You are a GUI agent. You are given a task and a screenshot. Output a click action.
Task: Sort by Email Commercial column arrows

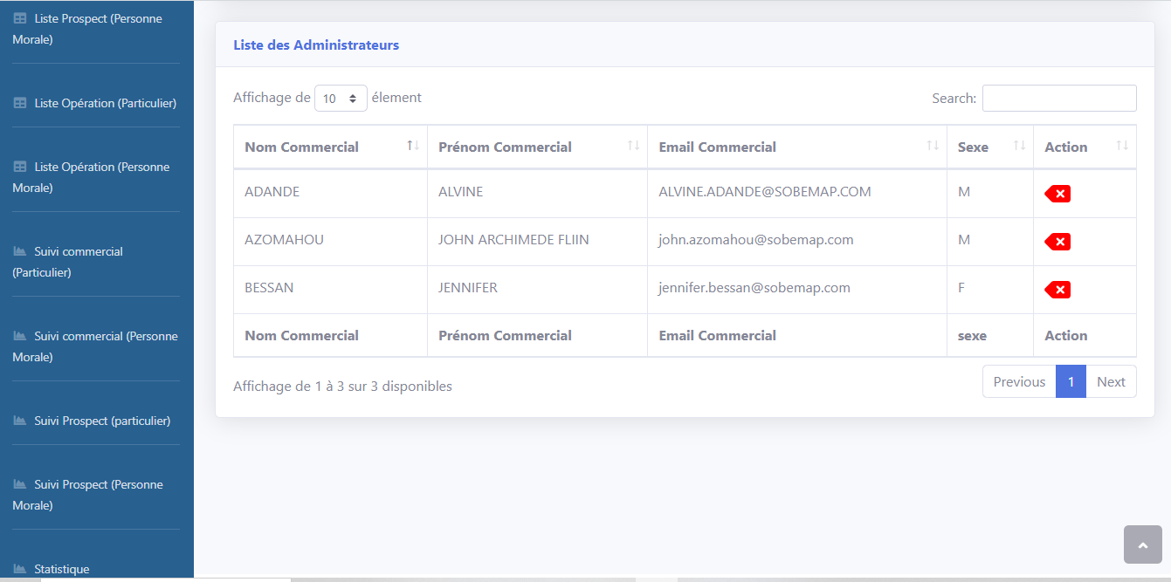pos(933,146)
